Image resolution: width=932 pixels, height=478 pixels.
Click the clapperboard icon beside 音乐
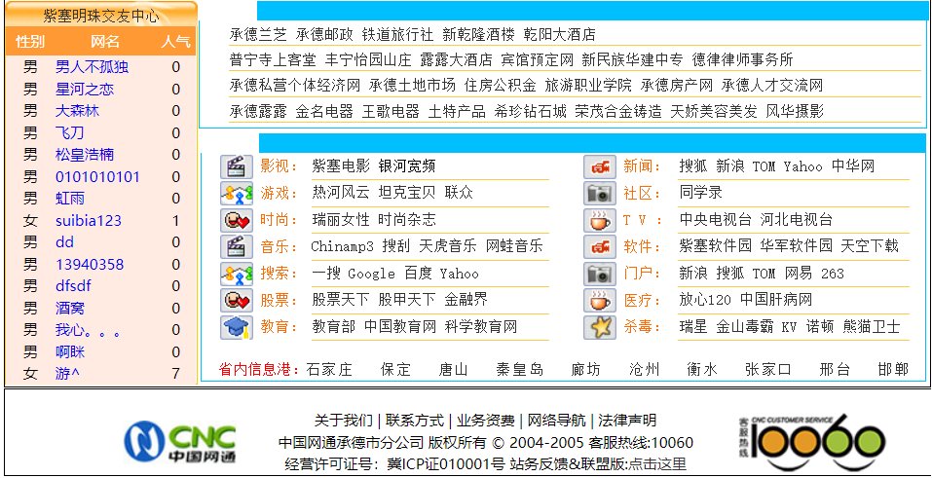237,246
